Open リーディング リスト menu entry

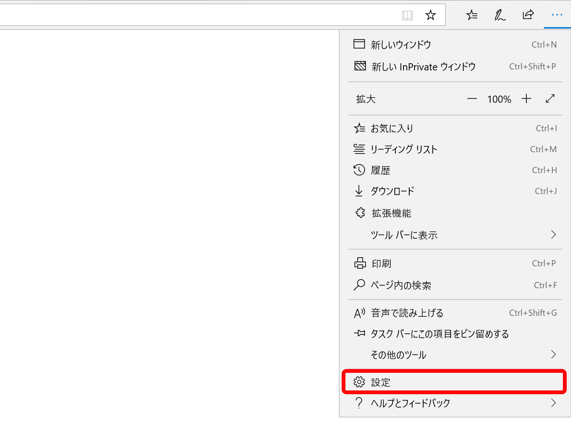pyautogui.click(x=455, y=149)
